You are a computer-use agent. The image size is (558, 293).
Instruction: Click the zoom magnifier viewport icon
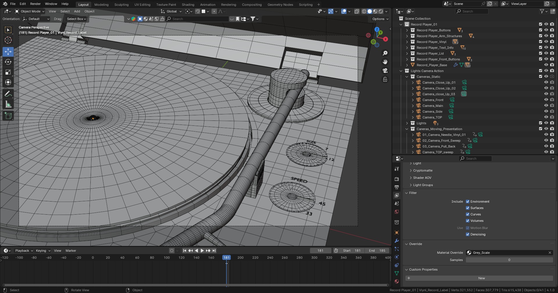point(385,53)
